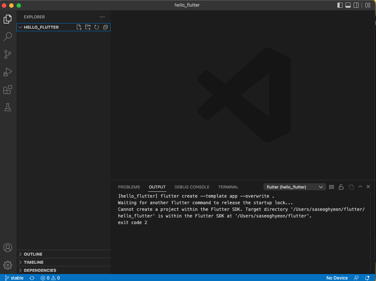Click the EXPLORER panel title
The image size is (376, 281).
[34, 17]
